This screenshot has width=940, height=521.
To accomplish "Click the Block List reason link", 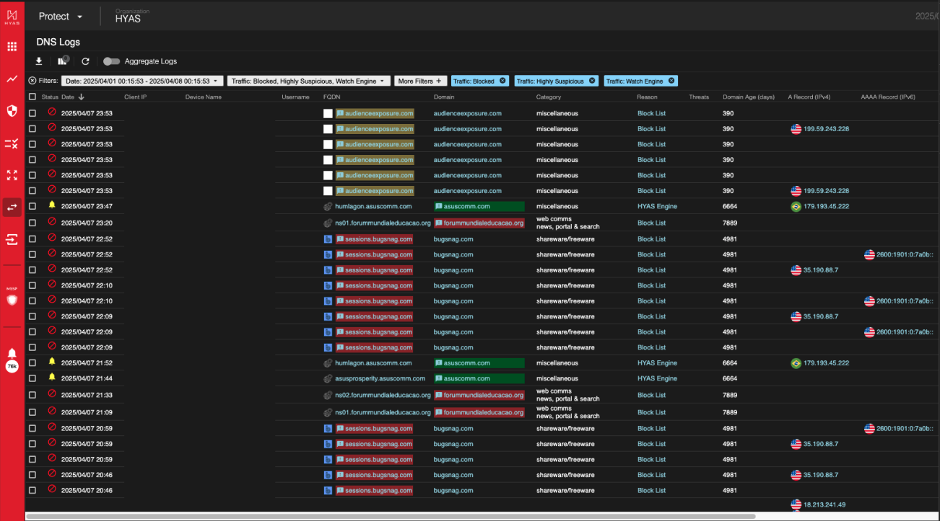I will coord(651,113).
